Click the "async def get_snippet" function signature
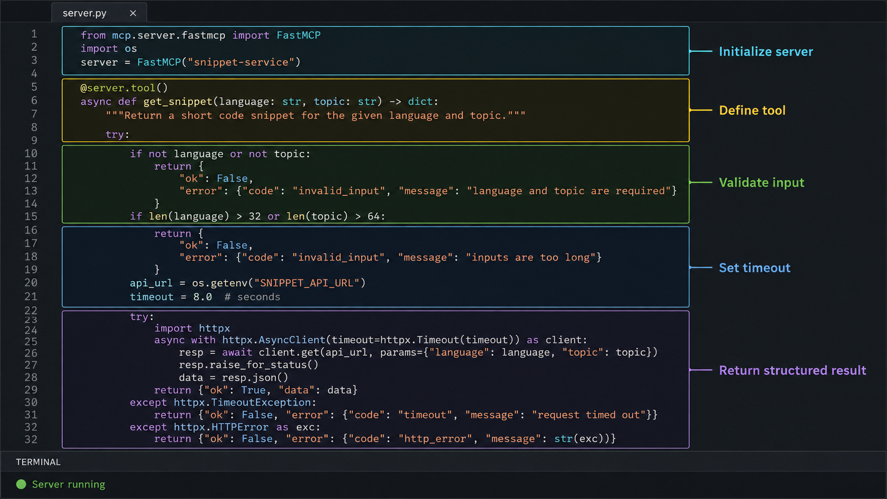The width and height of the screenshot is (887, 499). click(x=259, y=101)
